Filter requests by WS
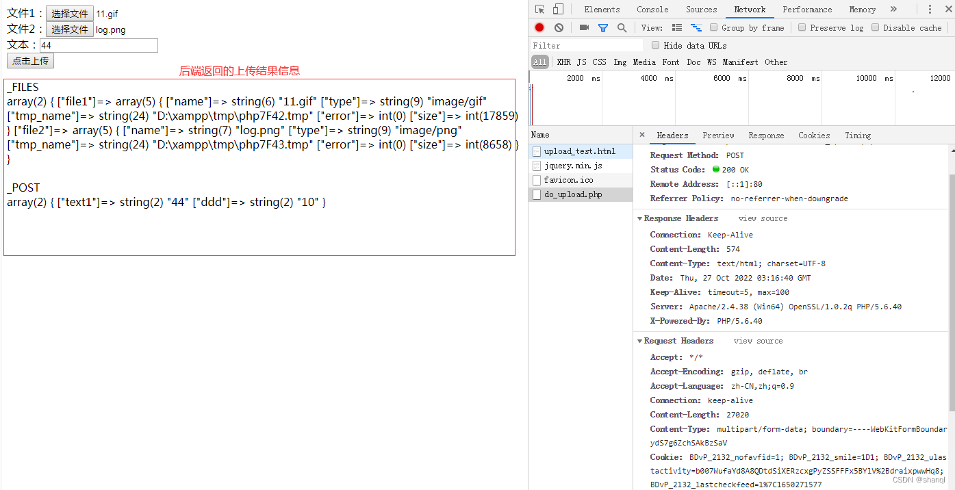This screenshot has width=955, height=490. pyautogui.click(x=711, y=62)
